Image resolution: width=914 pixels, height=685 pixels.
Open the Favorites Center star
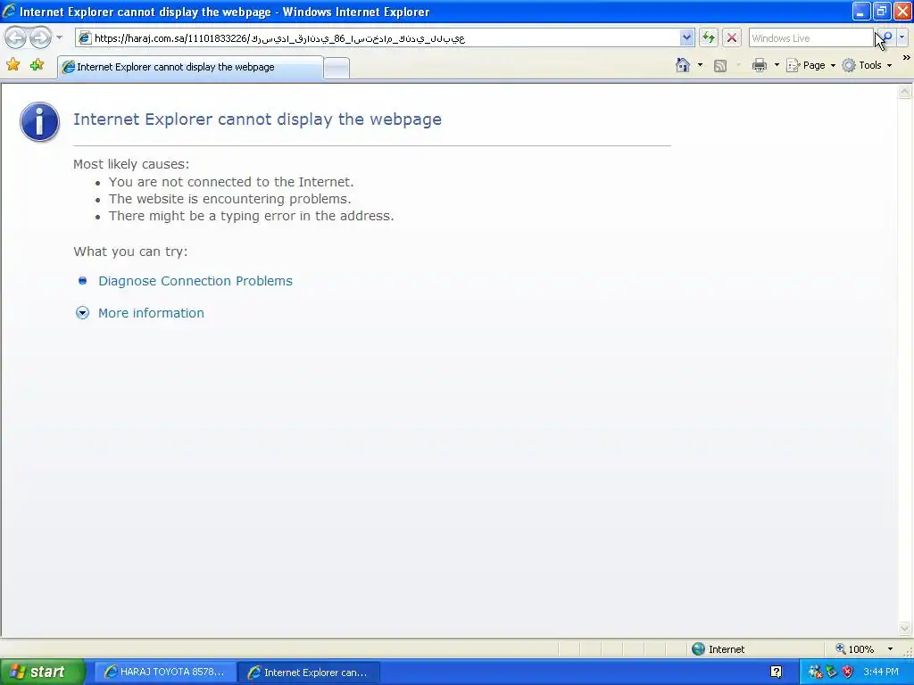[12, 64]
